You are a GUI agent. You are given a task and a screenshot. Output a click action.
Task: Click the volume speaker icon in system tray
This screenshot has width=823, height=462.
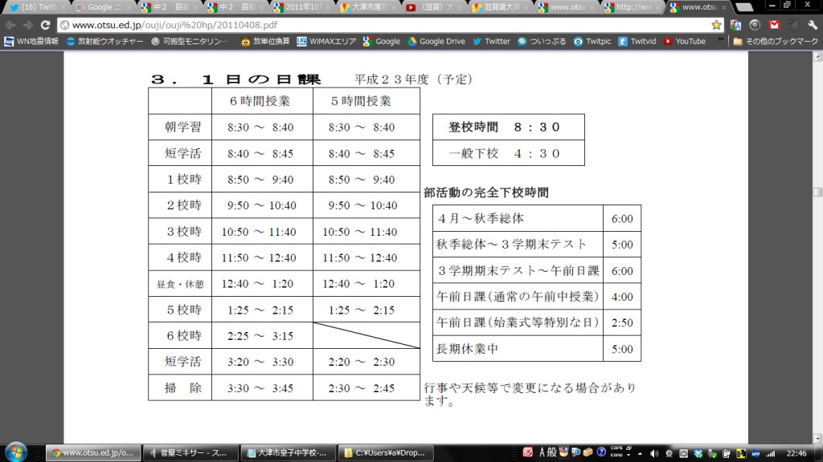pyautogui.click(x=653, y=452)
